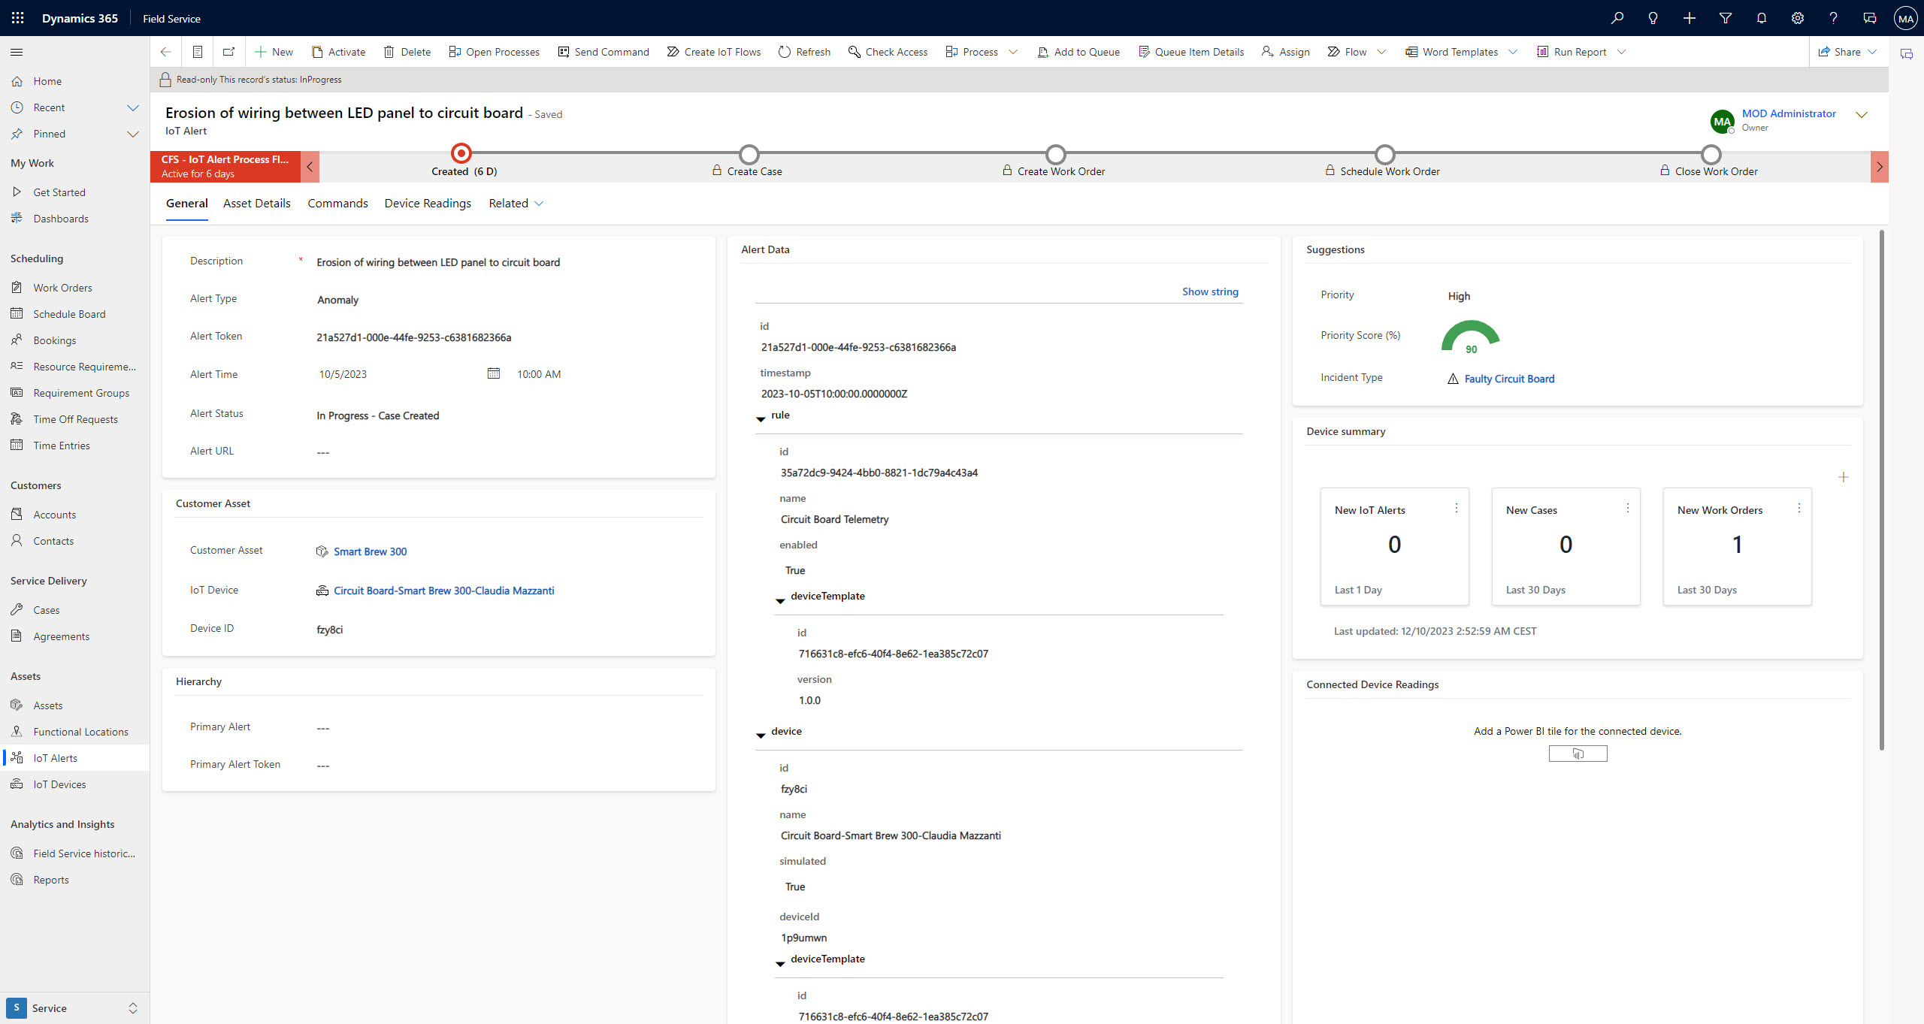Click Add to Queue
This screenshot has height=1024, width=1924.
click(1078, 52)
